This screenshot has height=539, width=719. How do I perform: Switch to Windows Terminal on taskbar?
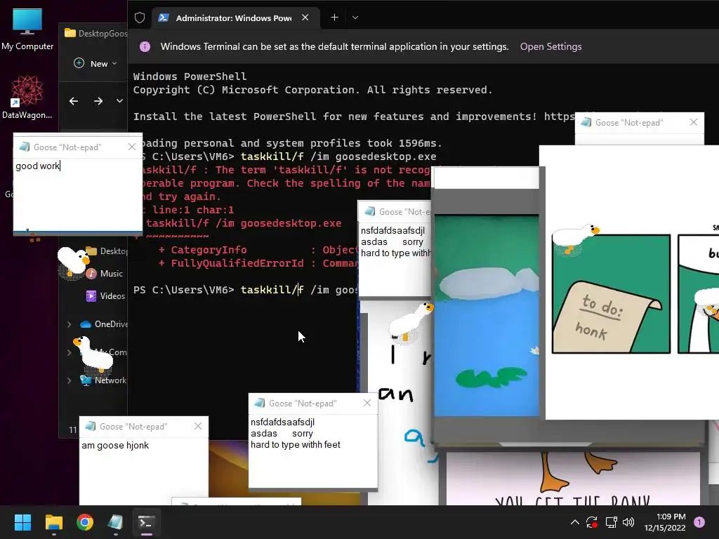(x=146, y=522)
